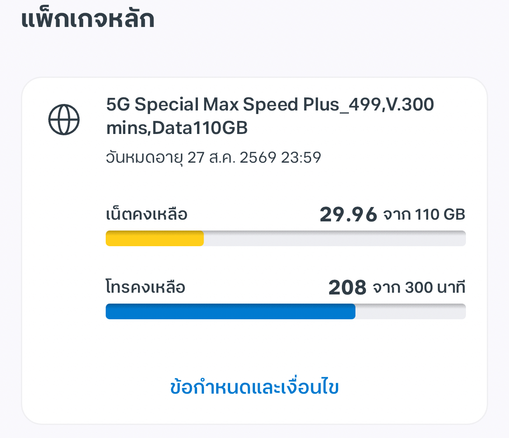
Task: Select the 5G Special Max Speed Plus title
Action: tap(270, 104)
